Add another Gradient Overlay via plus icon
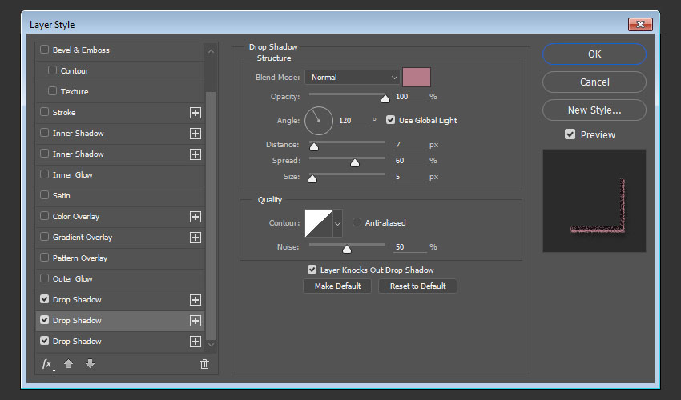This screenshot has height=400, width=681. (195, 238)
